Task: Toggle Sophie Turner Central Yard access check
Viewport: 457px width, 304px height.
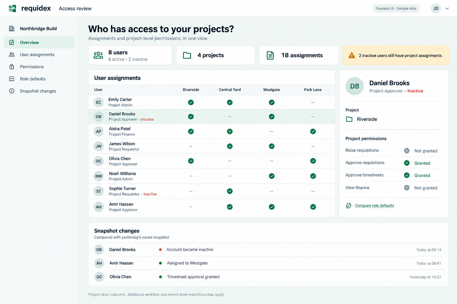Action: tap(230, 191)
